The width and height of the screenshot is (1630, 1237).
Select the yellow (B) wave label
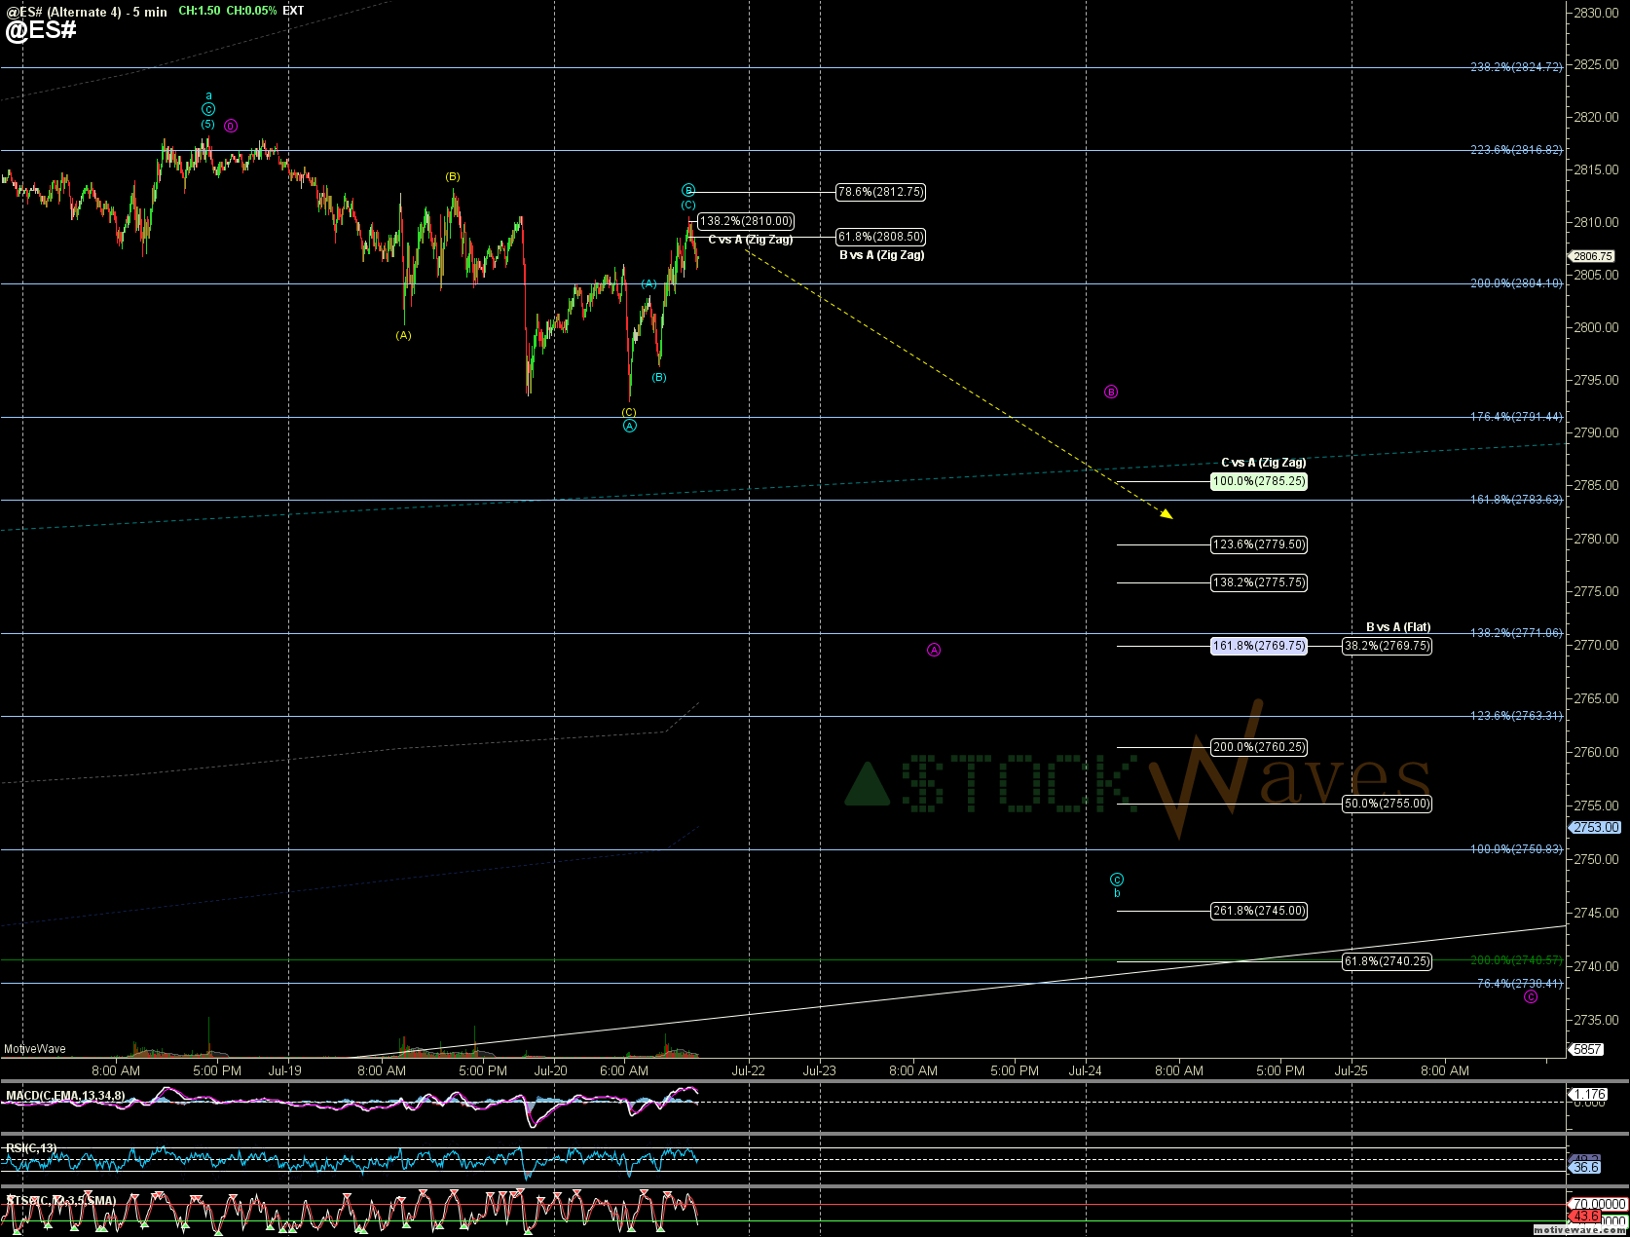click(453, 176)
